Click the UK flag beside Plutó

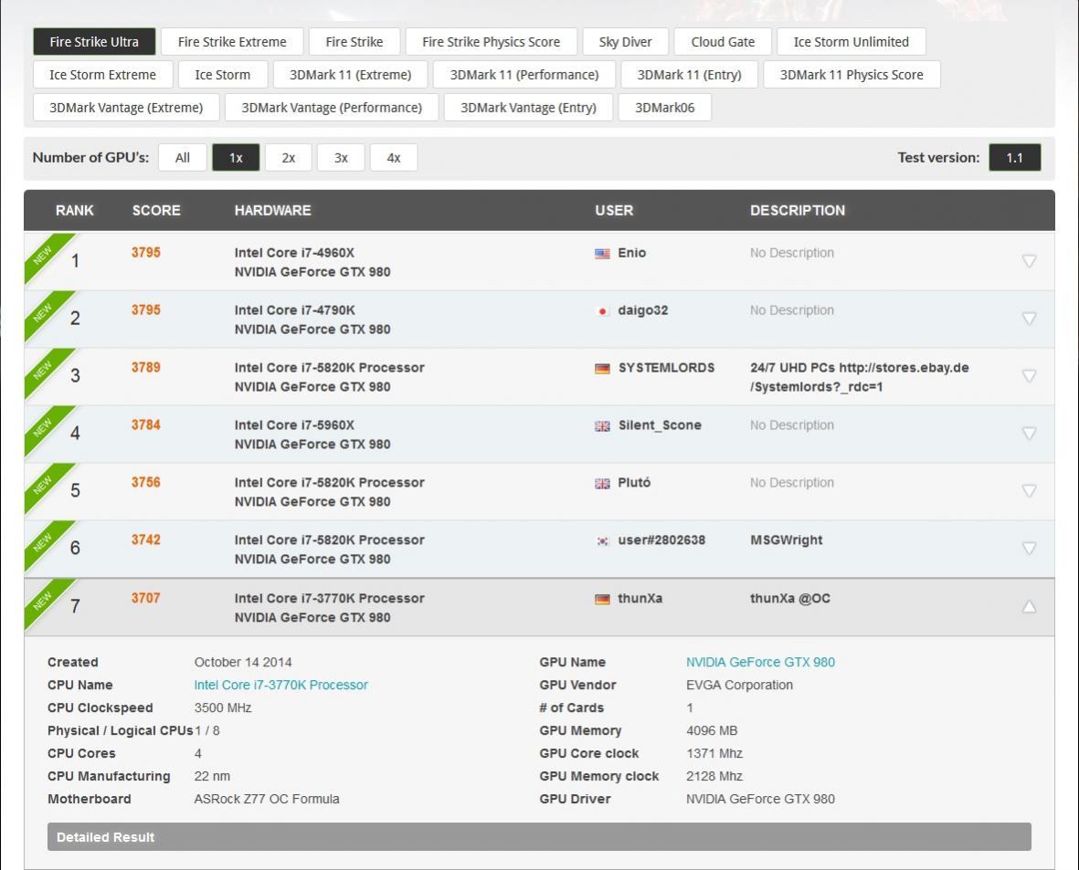602,484
